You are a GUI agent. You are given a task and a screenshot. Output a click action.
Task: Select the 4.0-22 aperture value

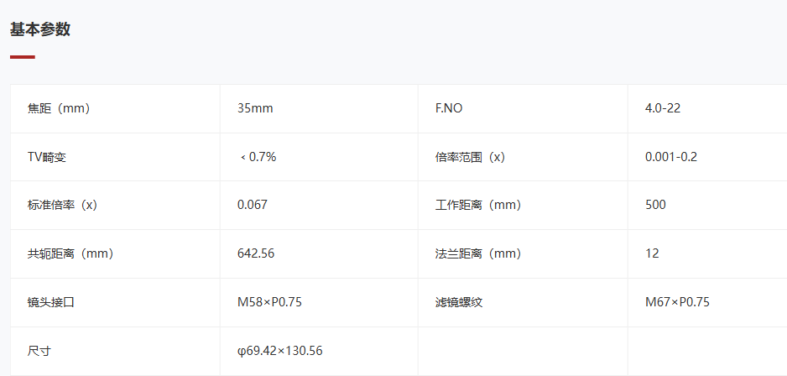tap(663, 108)
